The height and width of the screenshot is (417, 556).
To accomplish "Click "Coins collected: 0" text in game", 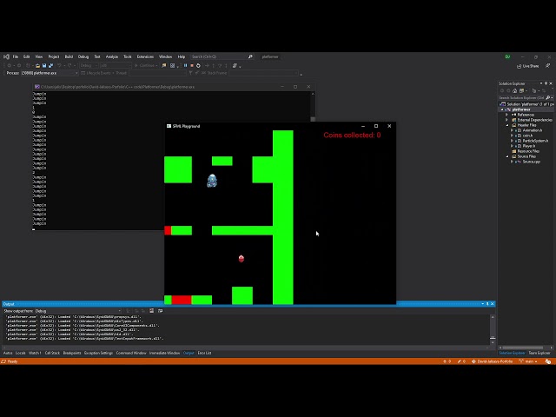I will (x=352, y=136).
